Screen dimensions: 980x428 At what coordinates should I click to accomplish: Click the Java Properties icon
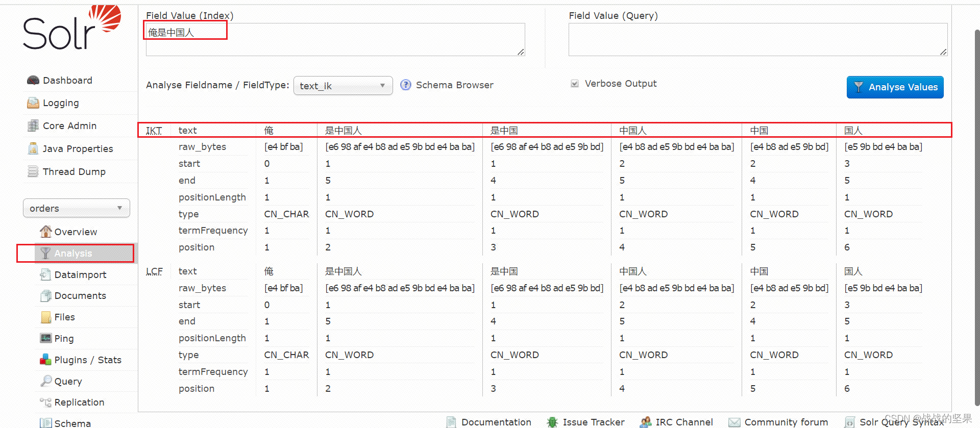[33, 148]
